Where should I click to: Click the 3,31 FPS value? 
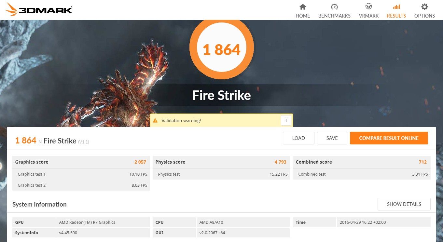(420, 174)
